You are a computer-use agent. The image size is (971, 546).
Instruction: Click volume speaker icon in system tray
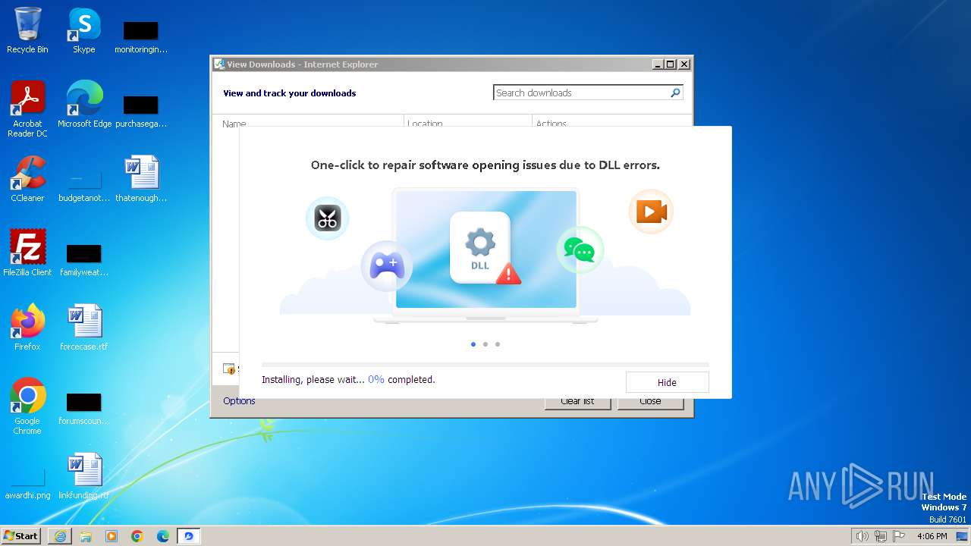click(x=862, y=536)
